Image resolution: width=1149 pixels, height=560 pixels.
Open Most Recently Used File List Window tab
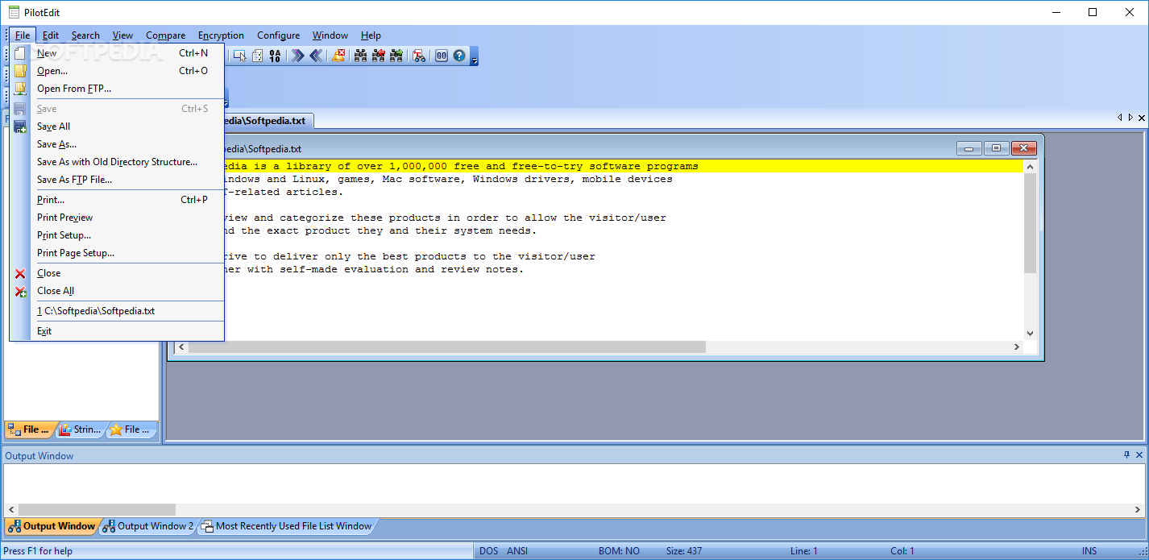pos(287,526)
